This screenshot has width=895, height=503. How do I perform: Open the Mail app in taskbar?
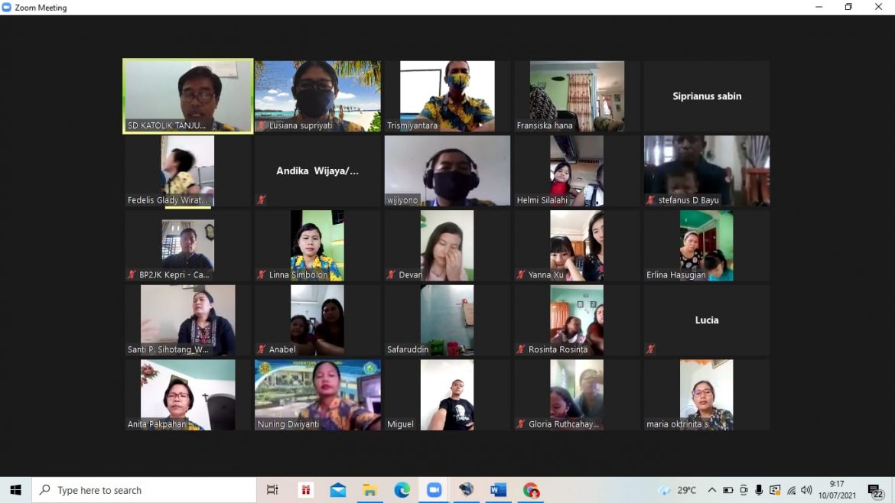[x=338, y=490]
